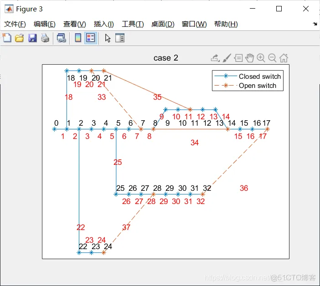Print the figure with the printer icon
The height and width of the screenshot is (286, 320).
(45, 38)
